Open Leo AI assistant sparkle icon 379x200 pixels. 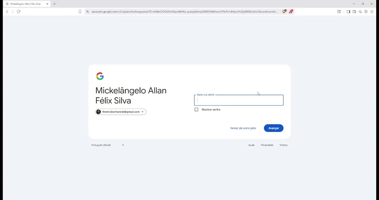point(360,12)
